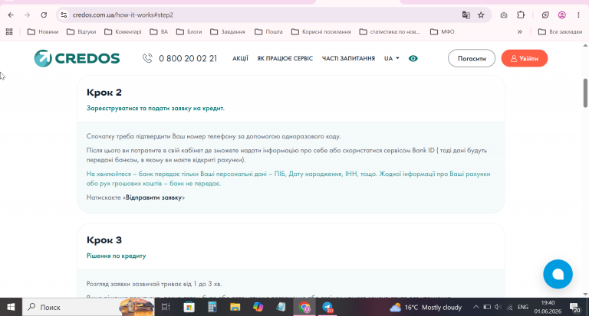Bookmark this page with the star icon
Screen dimensions: 589x316
481,15
